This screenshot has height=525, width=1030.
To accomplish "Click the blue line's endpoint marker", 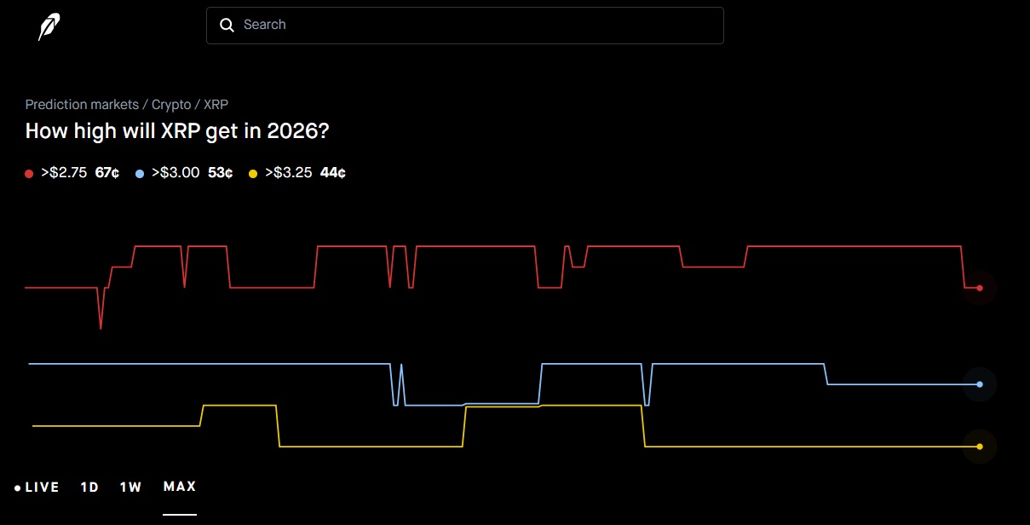I will pyautogui.click(x=980, y=384).
